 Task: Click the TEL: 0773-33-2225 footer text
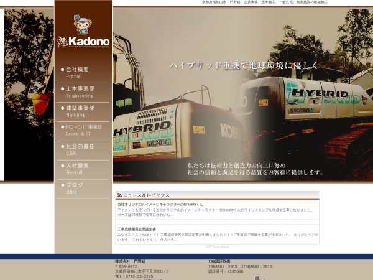point(134,276)
